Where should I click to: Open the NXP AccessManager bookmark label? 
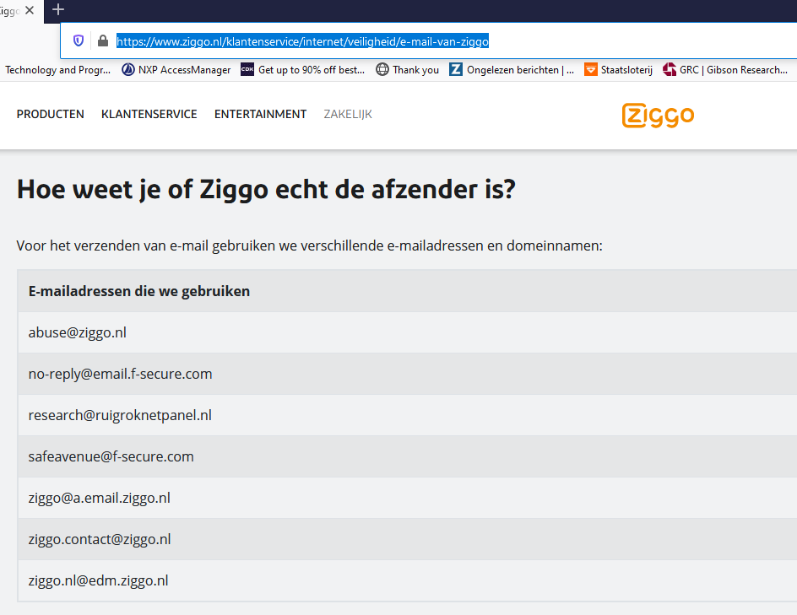(x=185, y=70)
